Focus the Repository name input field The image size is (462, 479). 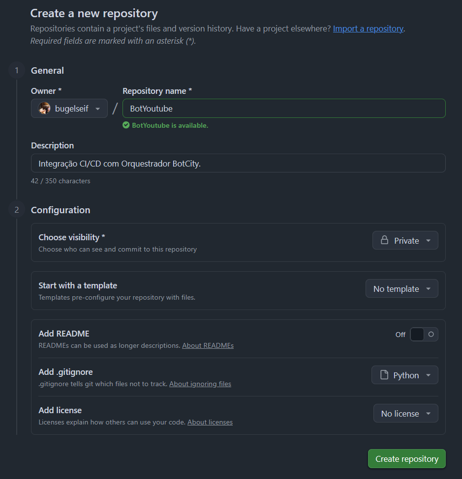(284, 109)
